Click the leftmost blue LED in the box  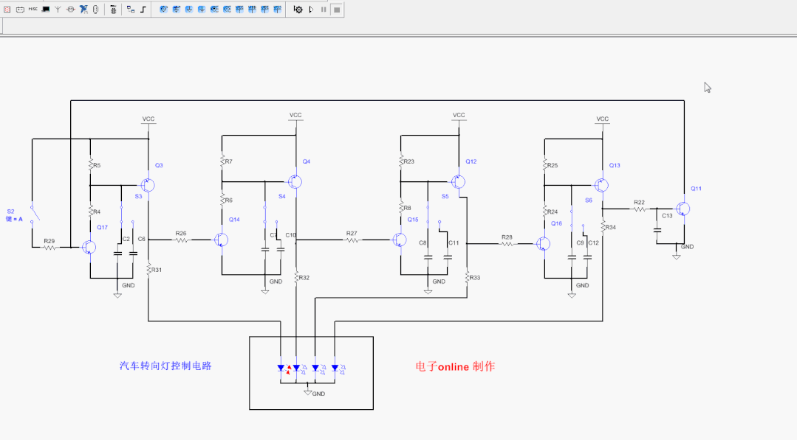pyautogui.click(x=281, y=368)
